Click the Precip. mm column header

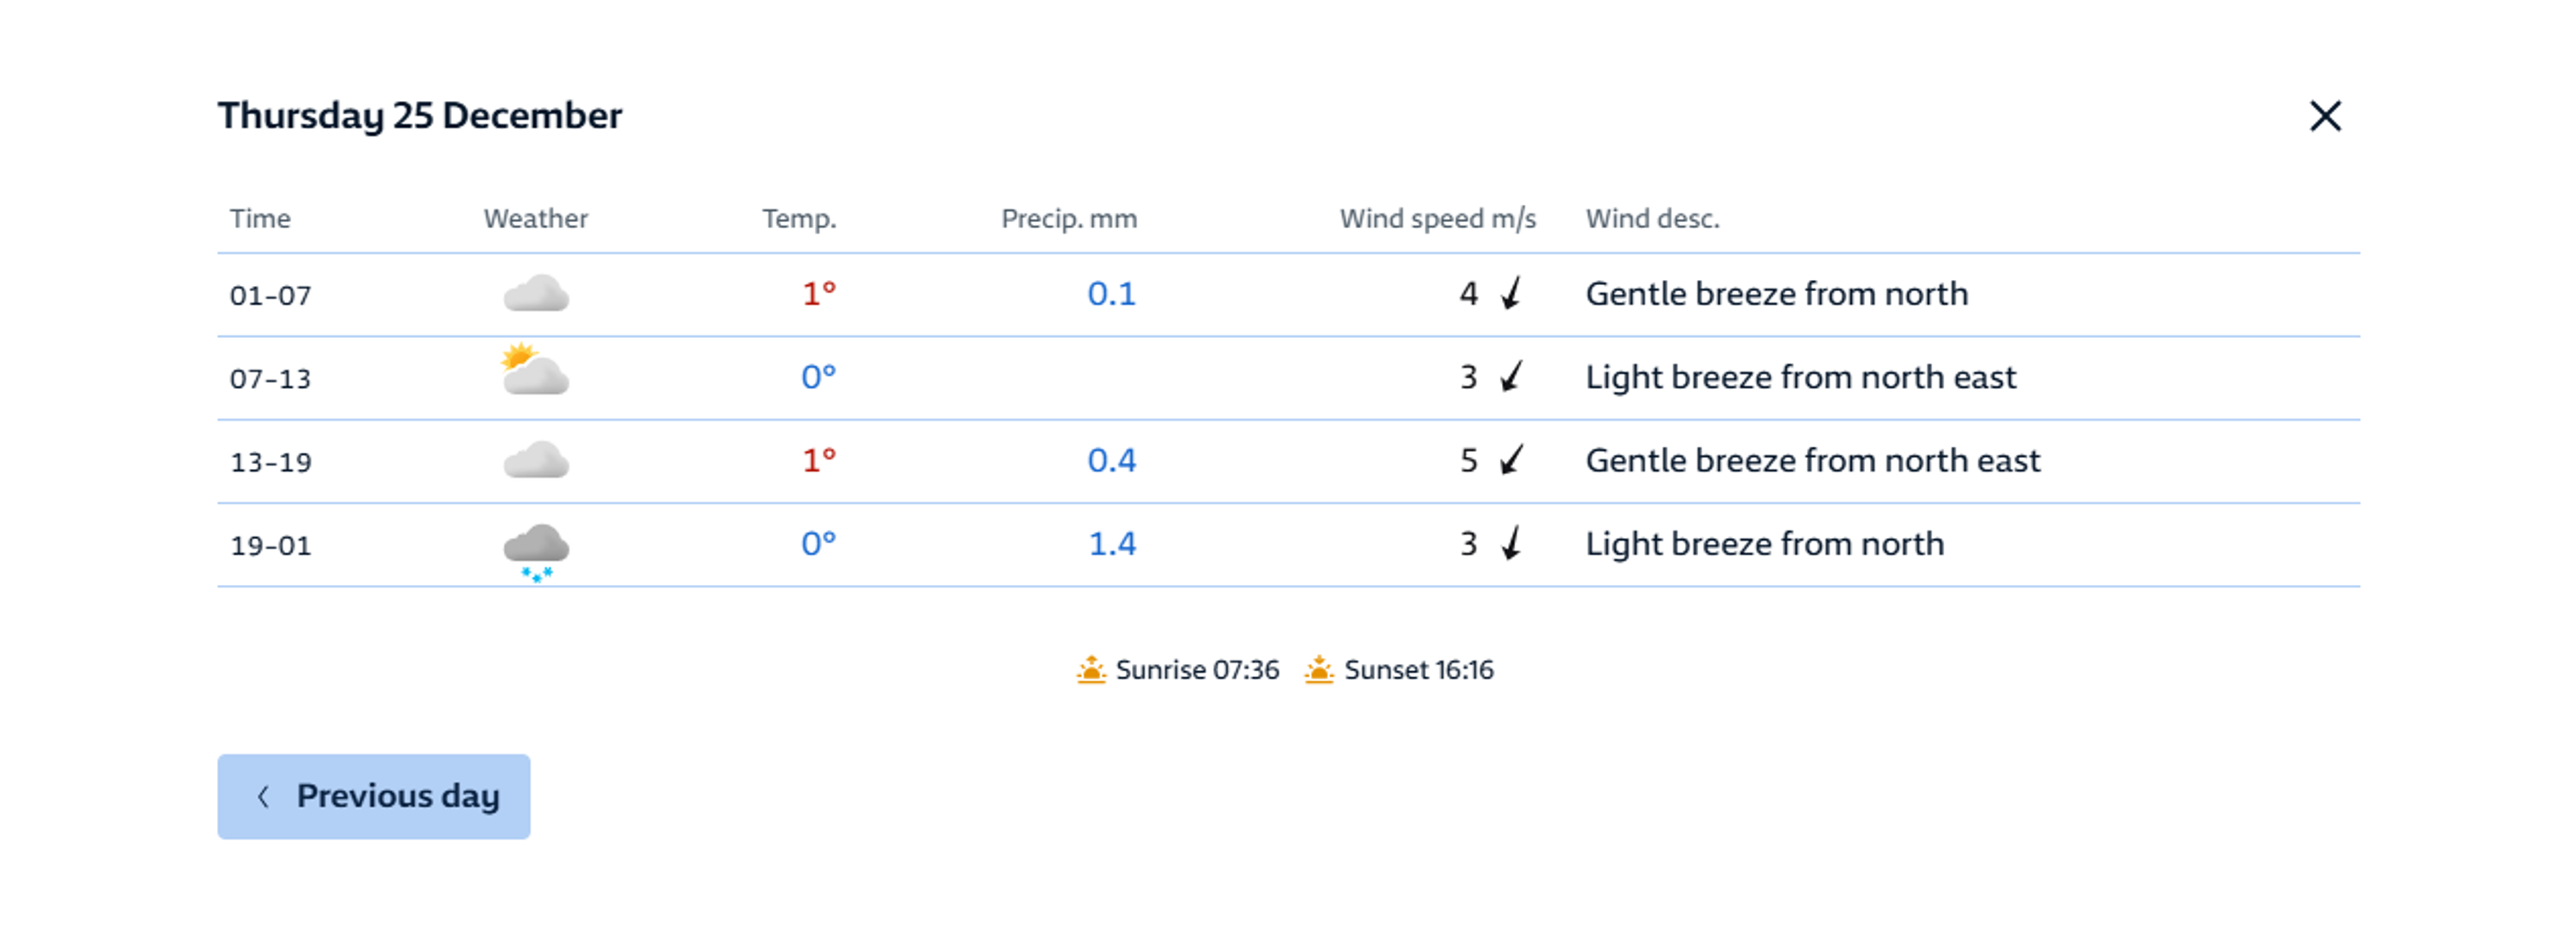[1069, 219]
